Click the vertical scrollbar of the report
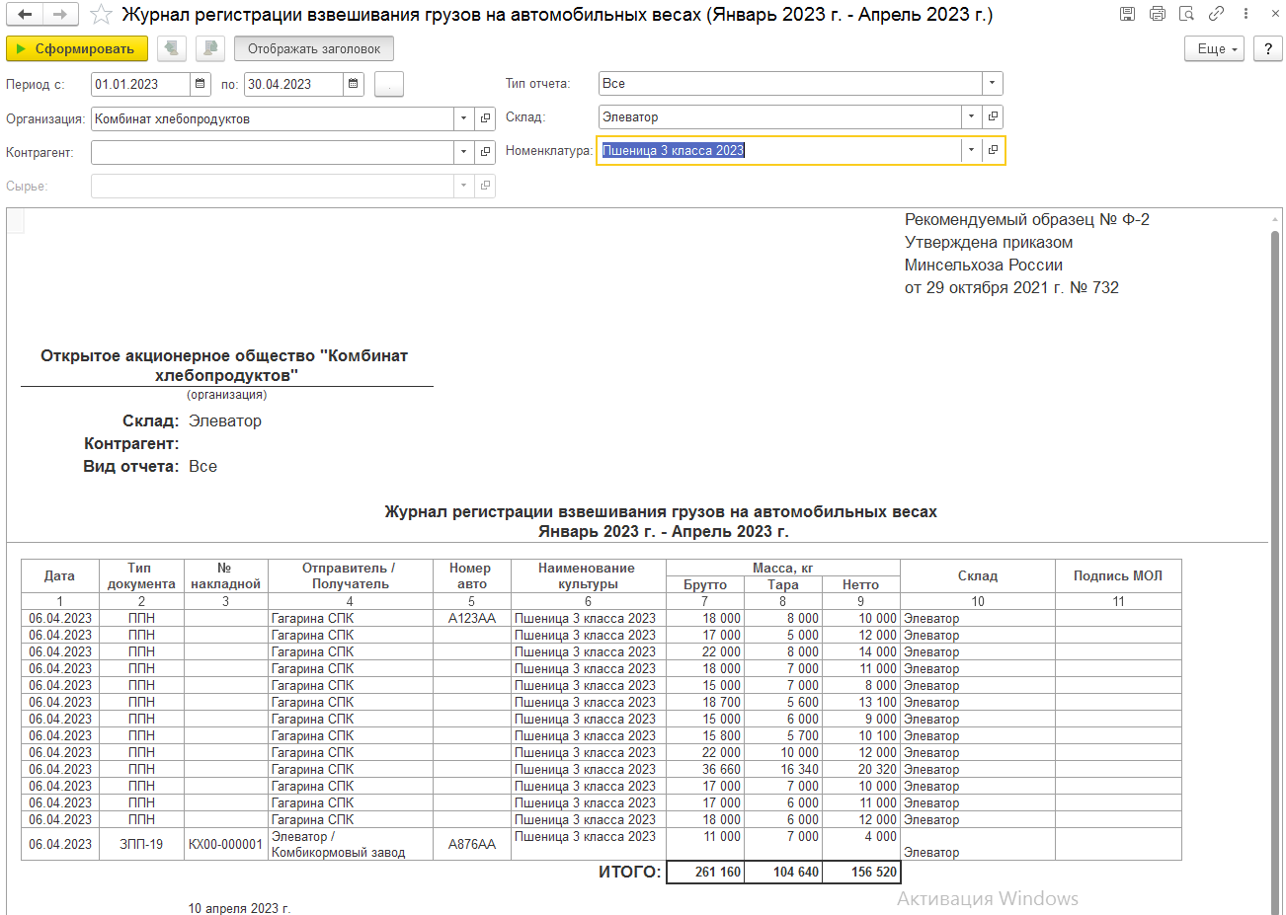The image size is (1286, 915). point(1275,572)
